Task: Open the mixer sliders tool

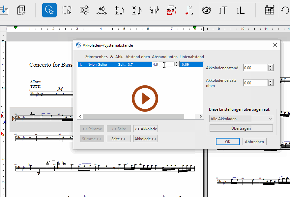Action: click(x=84, y=10)
